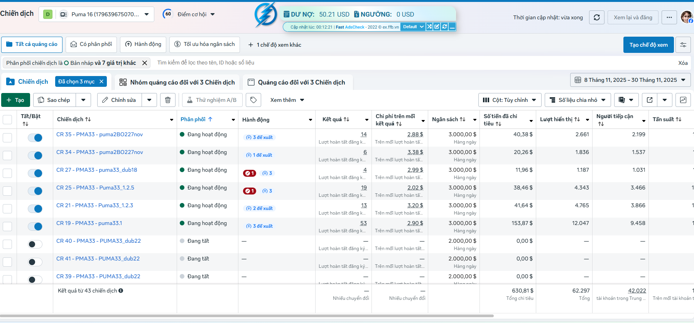The width and height of the screenshot is (694, 323).
Task: Remove the campaign delivery filter chip
Action: [x=145, y=63]
